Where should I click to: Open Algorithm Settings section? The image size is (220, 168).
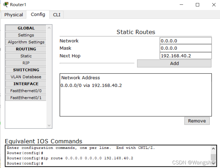26,42
